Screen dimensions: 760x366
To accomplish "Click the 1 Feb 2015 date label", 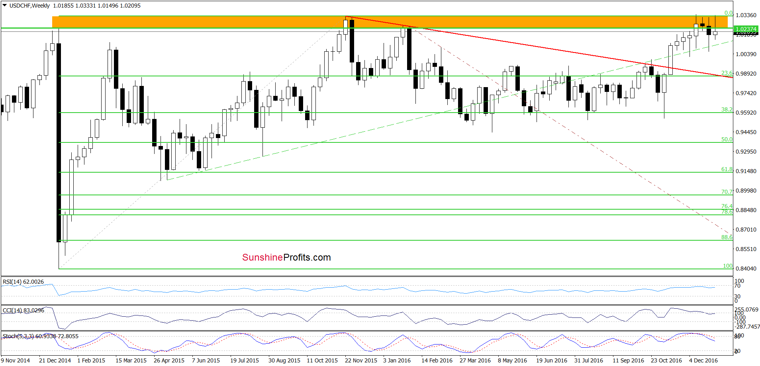I will (x=91, y=360).
